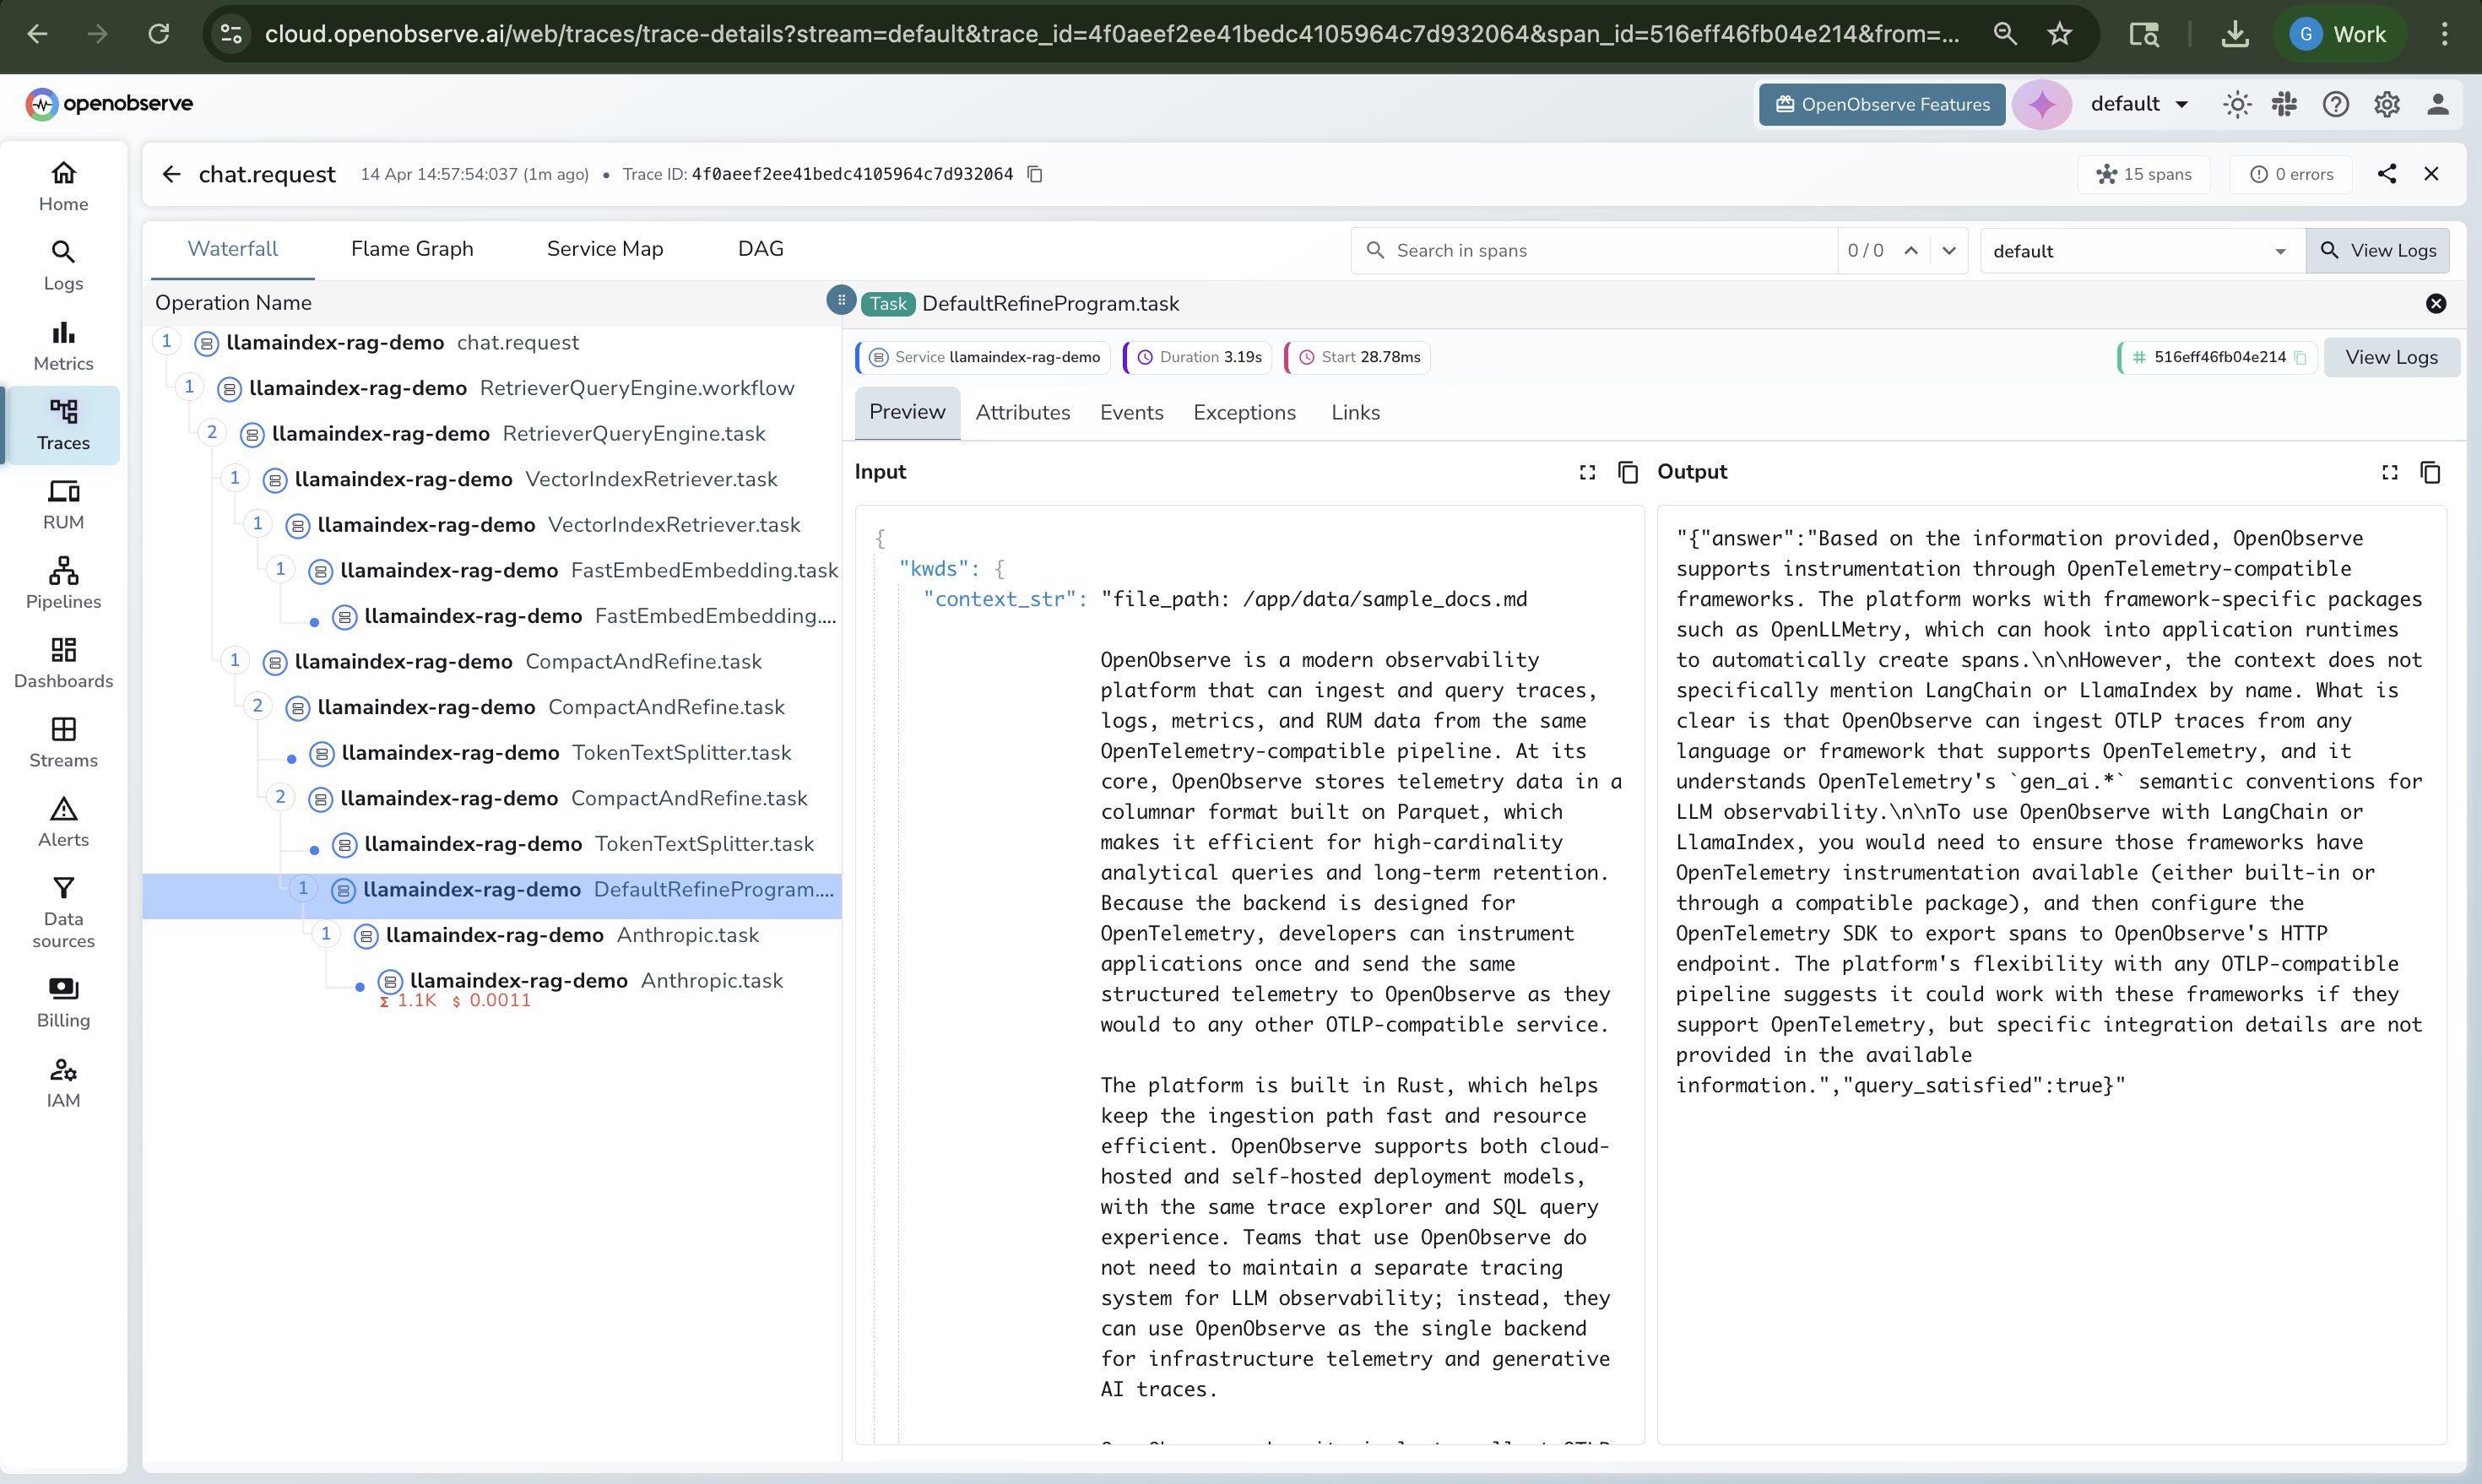This screenshot has height=1484, width=2482.
Task: Open the default organization dropdown in the header
Action: (2139, 103)
